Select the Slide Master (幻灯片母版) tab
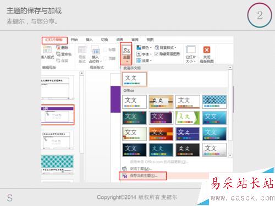Image resolution: width=275 pixels, height=206 pixels. pyautogui.click(x=54, y=40)
